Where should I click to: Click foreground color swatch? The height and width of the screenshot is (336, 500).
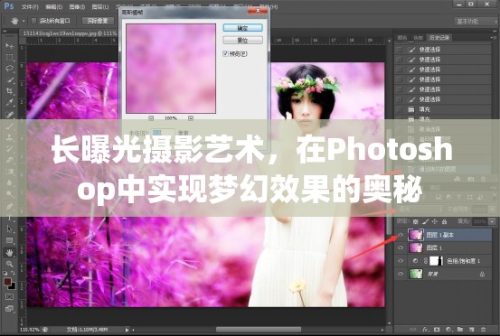tap(7, 282)
